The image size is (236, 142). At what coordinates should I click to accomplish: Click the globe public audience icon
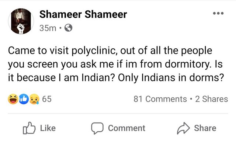[68, 28]
